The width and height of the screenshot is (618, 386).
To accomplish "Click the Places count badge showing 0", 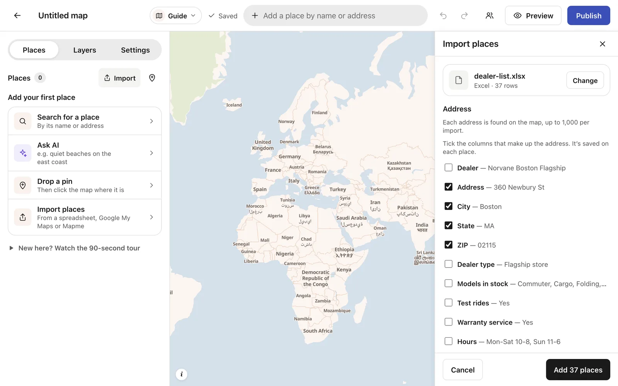I will tap(40, 78).
